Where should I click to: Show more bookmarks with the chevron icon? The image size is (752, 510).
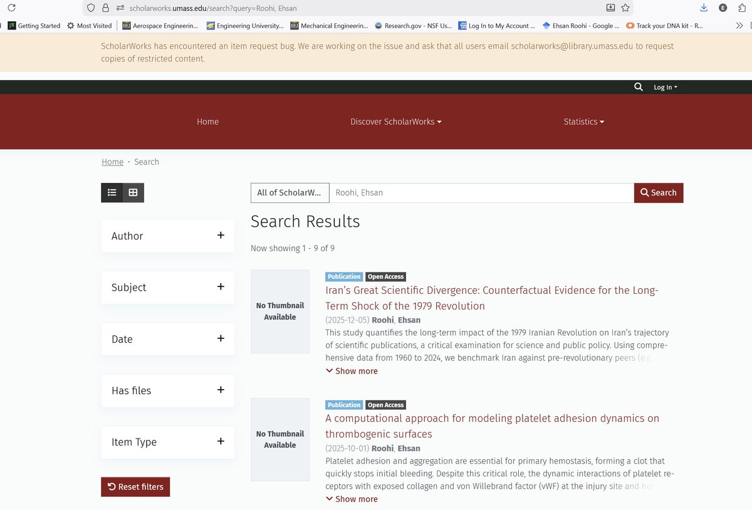[x=739, y=26]
